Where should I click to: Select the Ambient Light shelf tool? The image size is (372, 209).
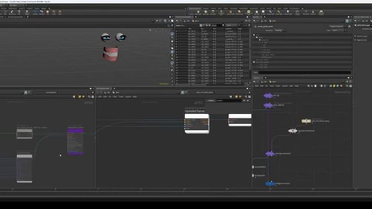coord(288,12)
